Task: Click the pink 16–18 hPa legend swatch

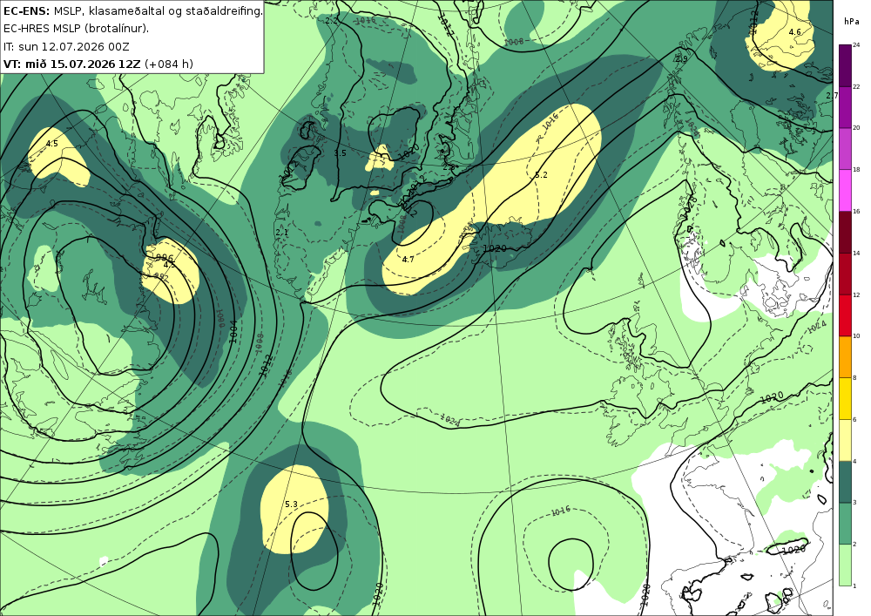Action: point(845,190)
